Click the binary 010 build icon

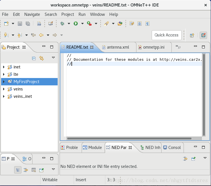[39, 23]
